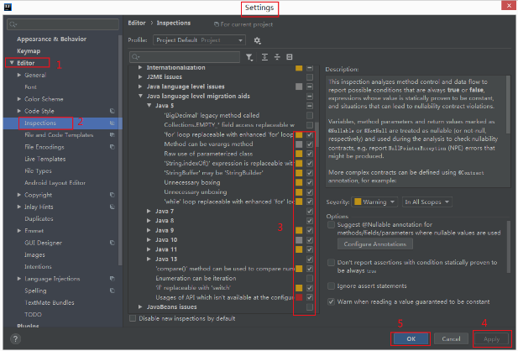Image resolution: width=518 pixels, height=351 pixels.
Task: Click the project-level icon beside Inlay Hints
Action: click(x=112, y=207)
